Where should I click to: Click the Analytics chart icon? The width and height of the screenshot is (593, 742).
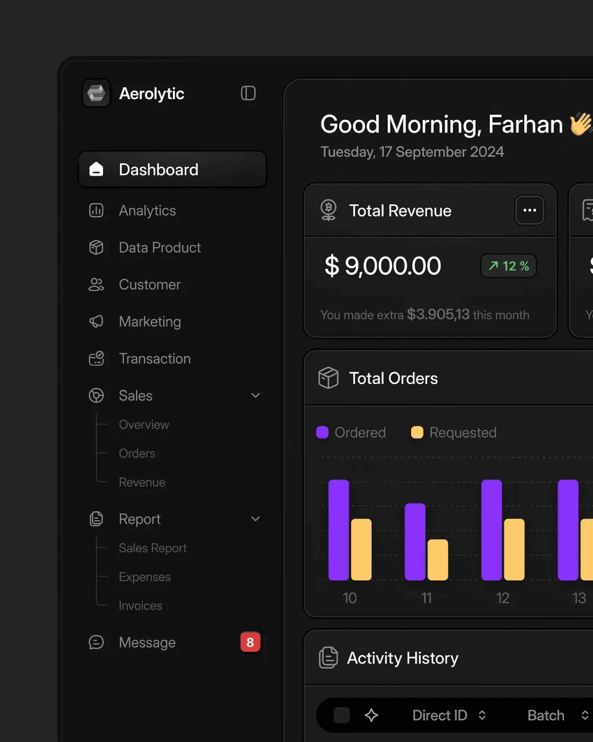pos(96,211)
